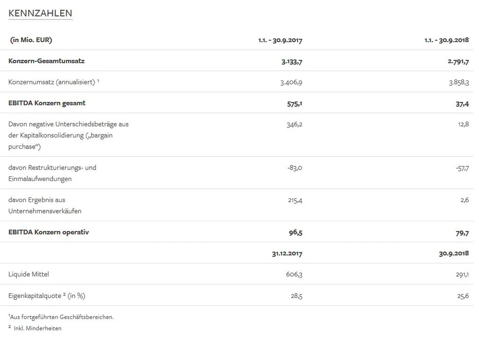Click the KENNZAHLEN heading

40,13
